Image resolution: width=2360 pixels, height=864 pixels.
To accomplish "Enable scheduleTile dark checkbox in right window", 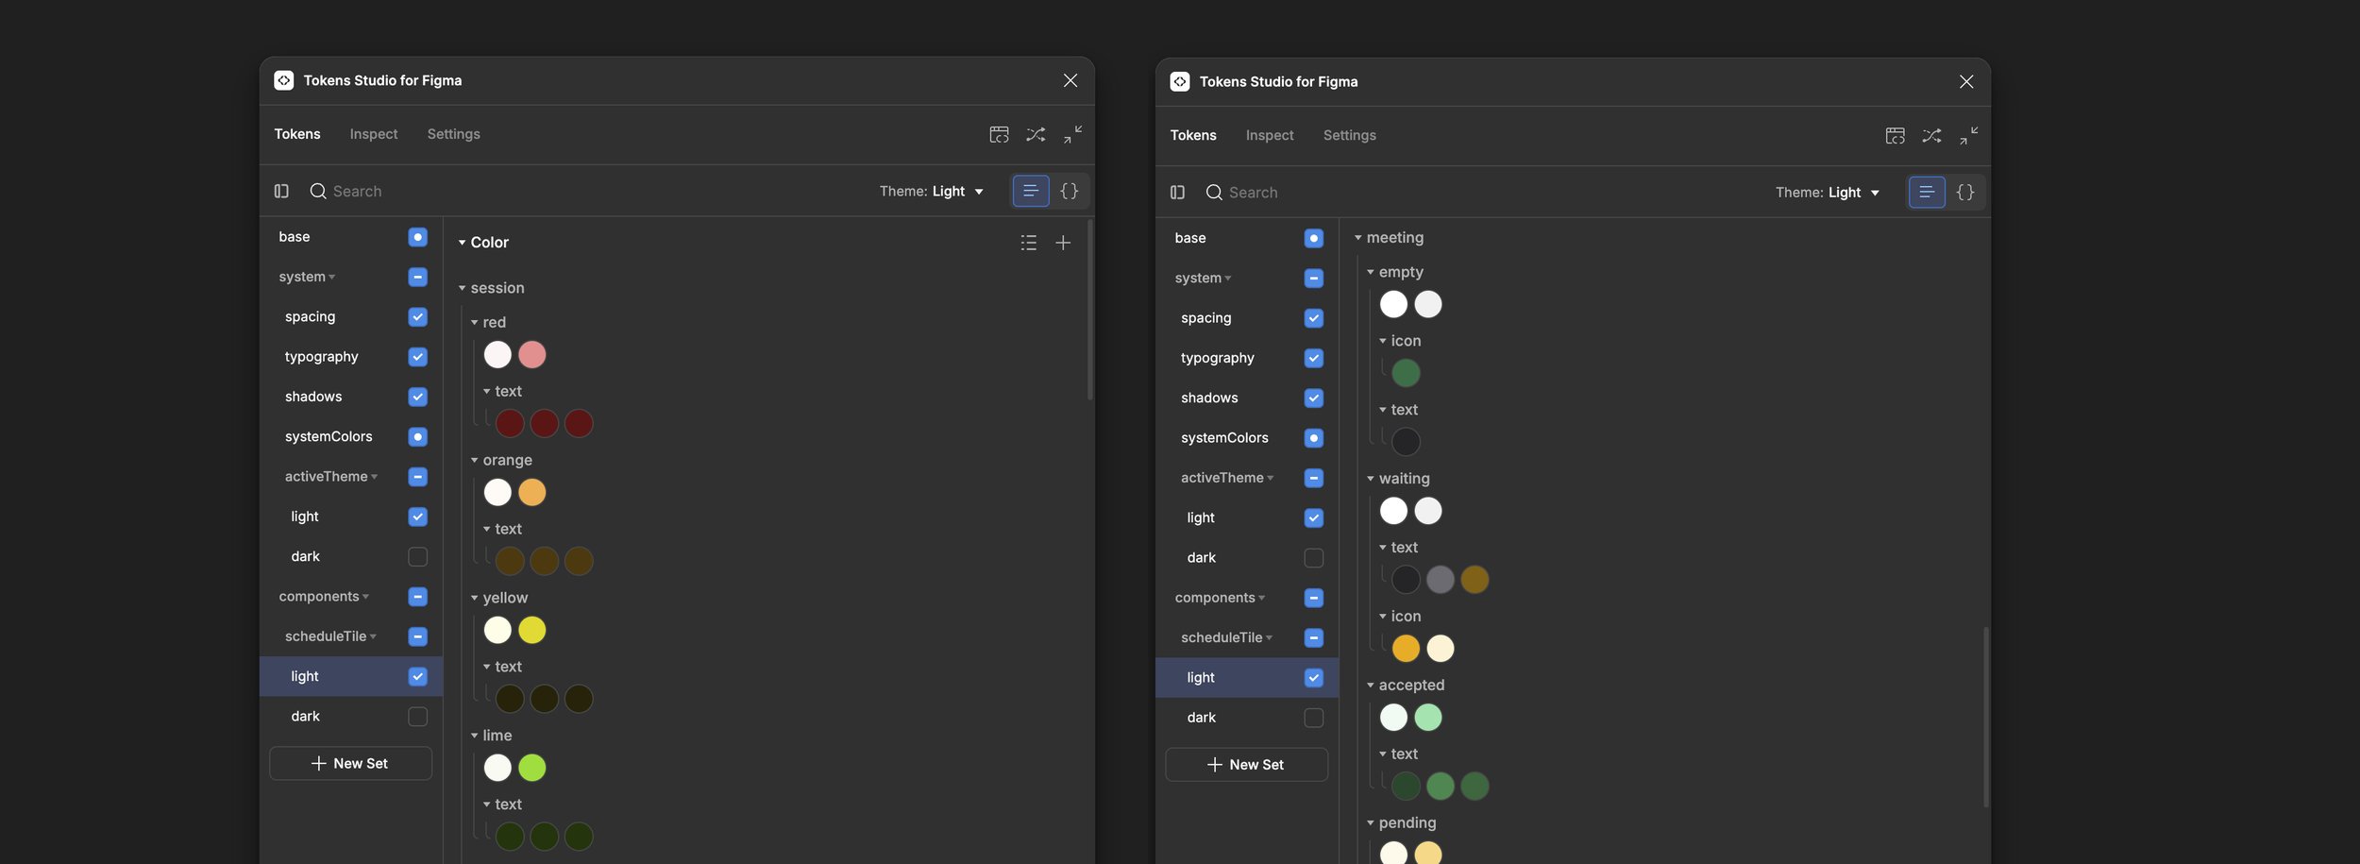I will [1313, 718].
